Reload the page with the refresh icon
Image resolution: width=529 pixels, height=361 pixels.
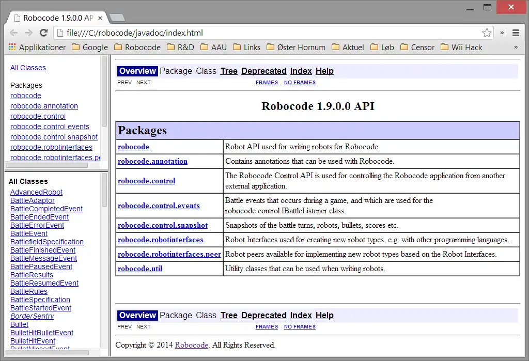[43, 33]
